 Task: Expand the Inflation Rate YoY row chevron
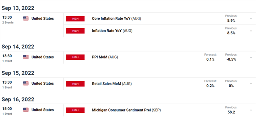[251, 31]
